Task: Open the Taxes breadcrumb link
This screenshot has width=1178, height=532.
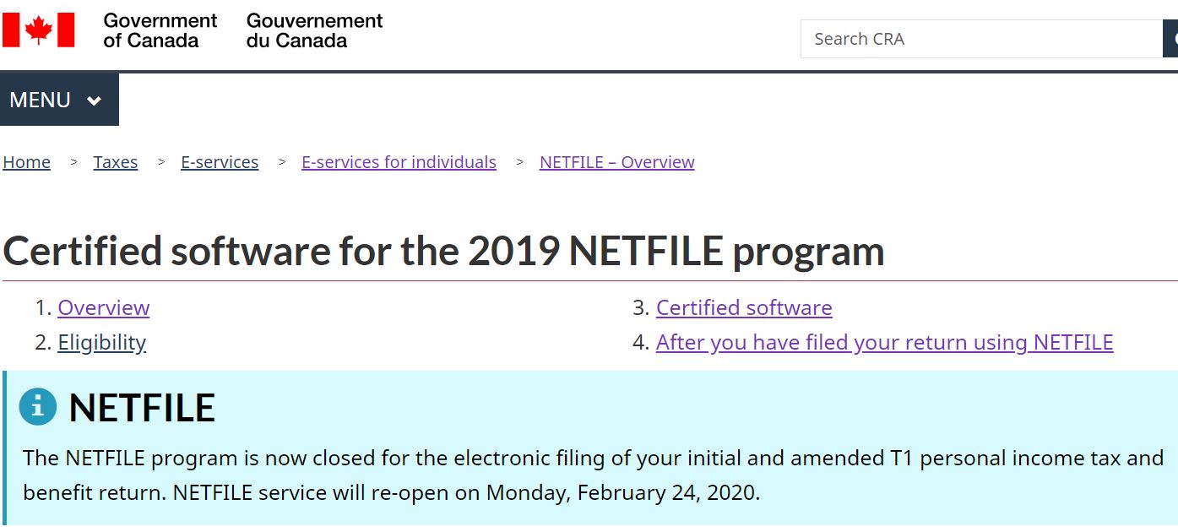Action: pos(116,162)
